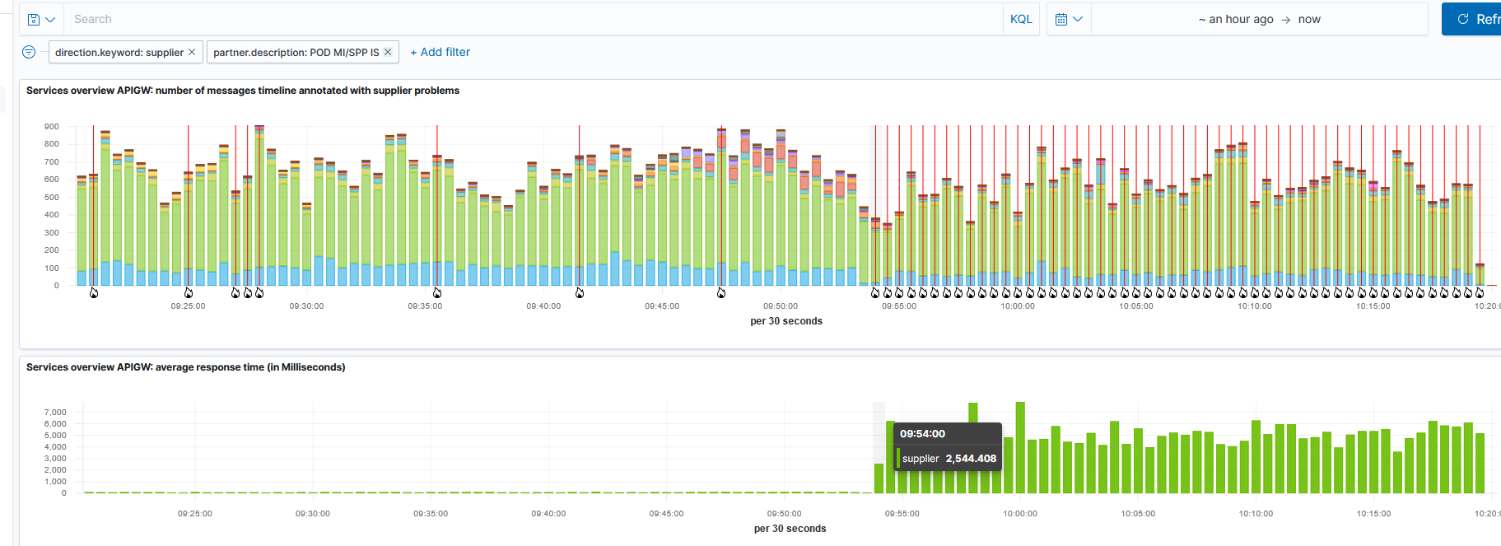Click flame marker between 09:40 and 09:45
Viewport: 1501px width, 546px height.
tap(580, 292)
